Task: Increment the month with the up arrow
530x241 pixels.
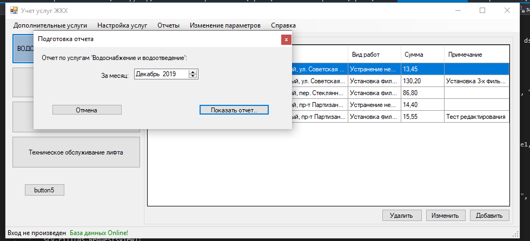Action: (193, 71)
